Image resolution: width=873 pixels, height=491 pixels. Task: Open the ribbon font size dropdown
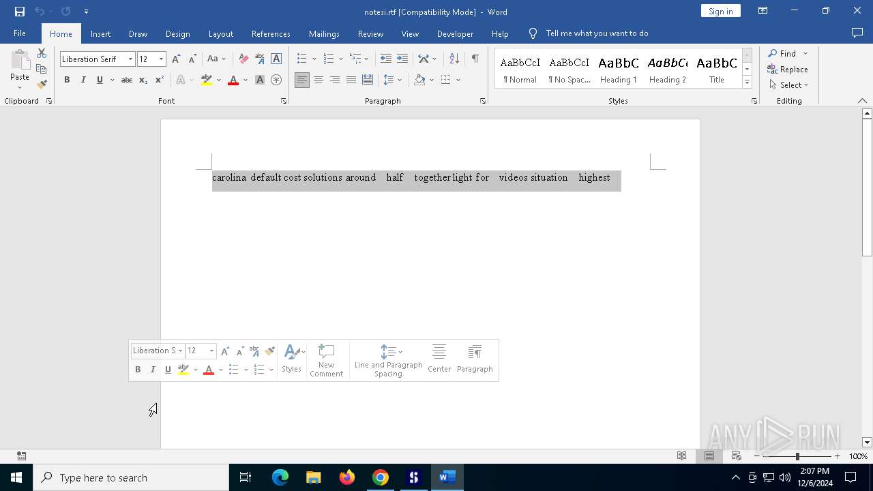point(161,59)
